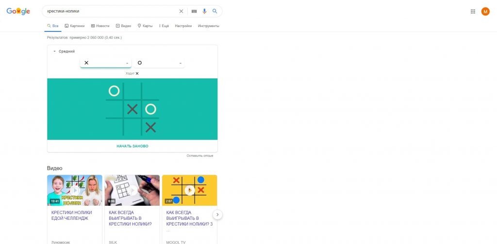Click the Видео section heading
This screenshot has width=497, height=244.
coord(55,168)
